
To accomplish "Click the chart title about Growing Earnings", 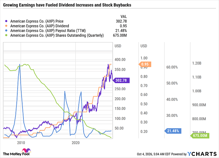I will [67, 5].
